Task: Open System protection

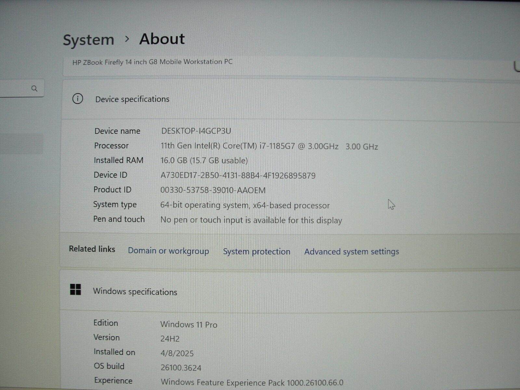Action: (x=256, y=251)
